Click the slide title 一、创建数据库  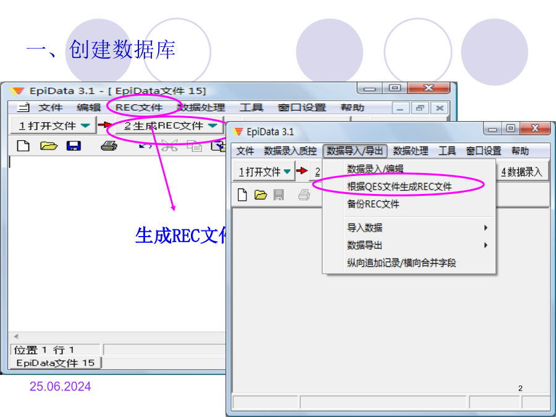[101, 49]
